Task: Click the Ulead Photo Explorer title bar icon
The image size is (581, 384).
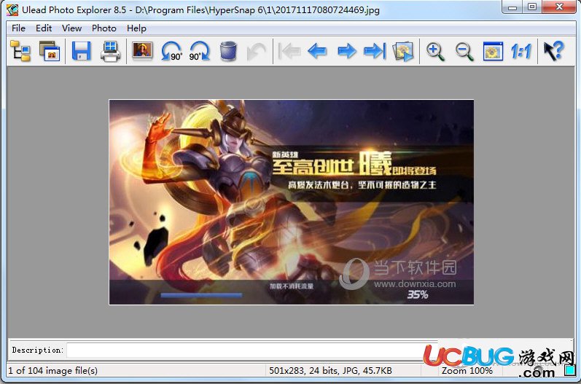Action: tap(12, 9)
